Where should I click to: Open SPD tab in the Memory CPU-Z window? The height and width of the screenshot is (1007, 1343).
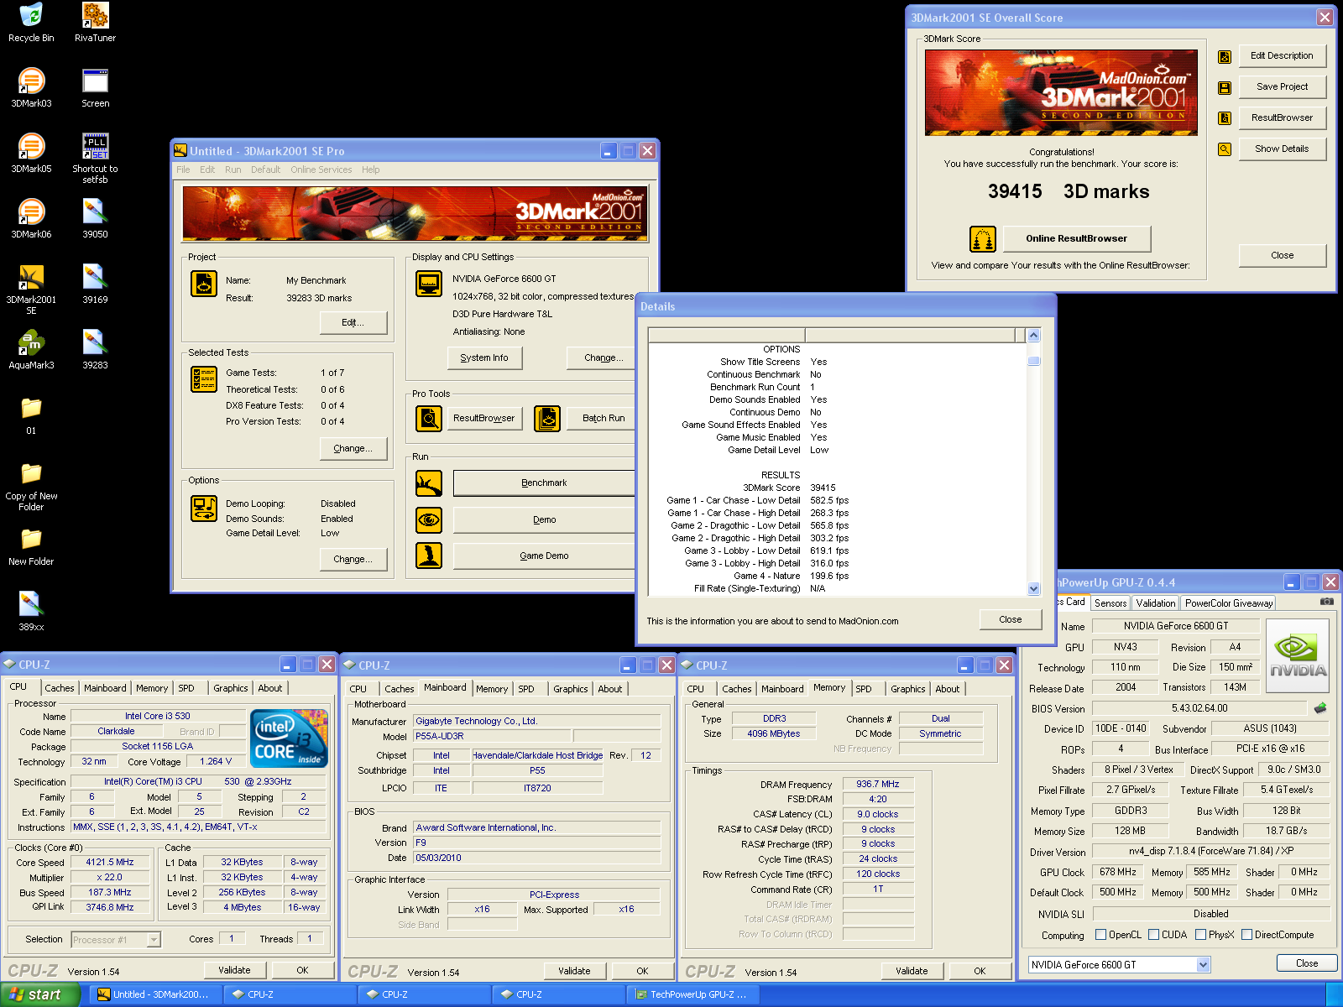point(864,689)
